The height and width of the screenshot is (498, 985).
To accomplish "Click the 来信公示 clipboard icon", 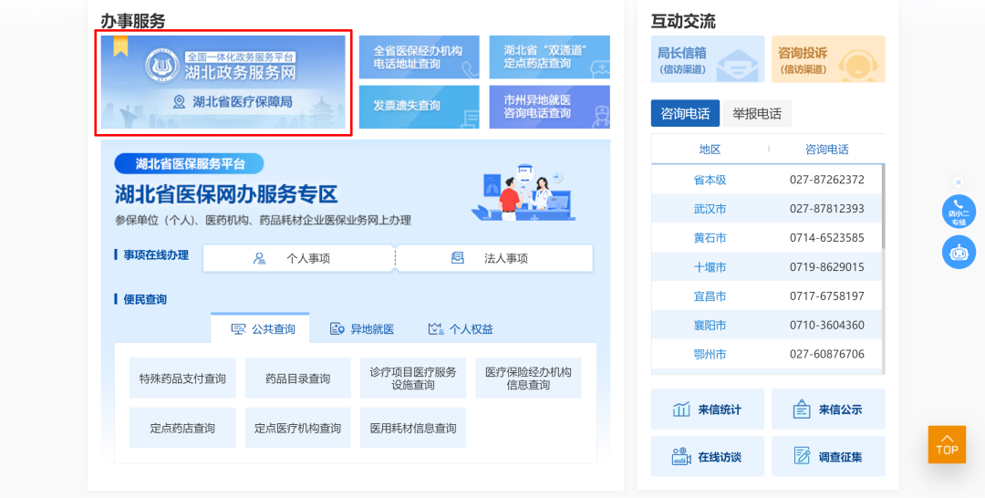I will point(802,410).
